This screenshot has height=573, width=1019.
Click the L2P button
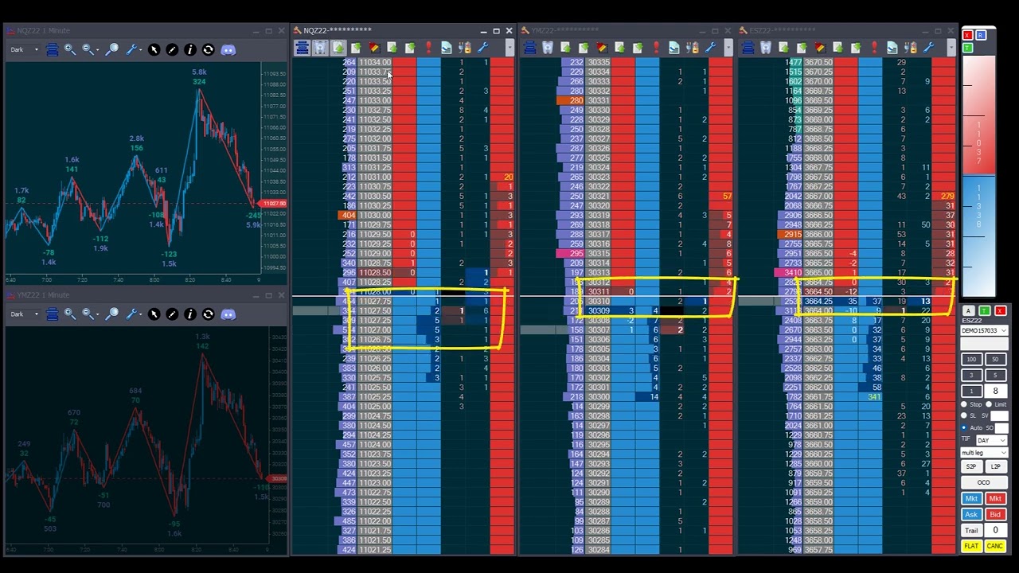(x=995, y=466)
